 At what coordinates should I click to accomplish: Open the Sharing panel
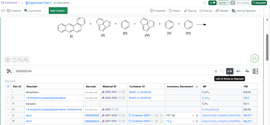point(206,11)
